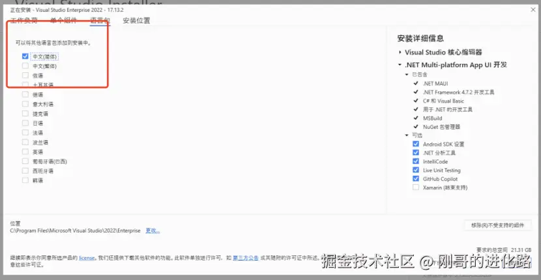Viewport: 541px width, 280px height.
Task: Collapse the 已包含 list arrow
Action: coord(407,74)
